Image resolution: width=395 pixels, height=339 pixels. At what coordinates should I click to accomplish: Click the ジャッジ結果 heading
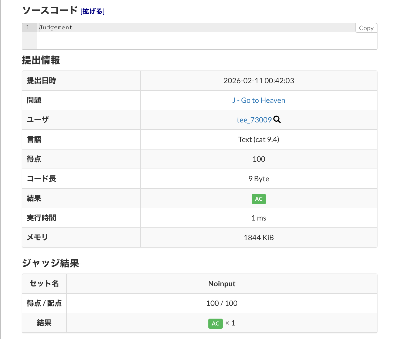[50, 263]
